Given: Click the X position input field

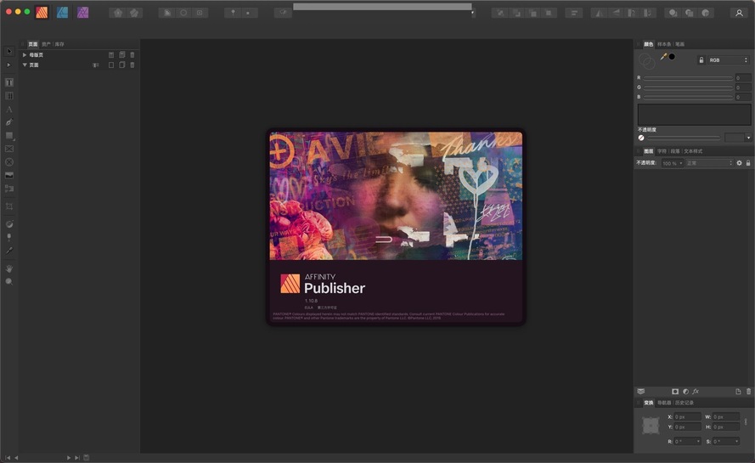Looking at the screenshot, I should point(688,417).
